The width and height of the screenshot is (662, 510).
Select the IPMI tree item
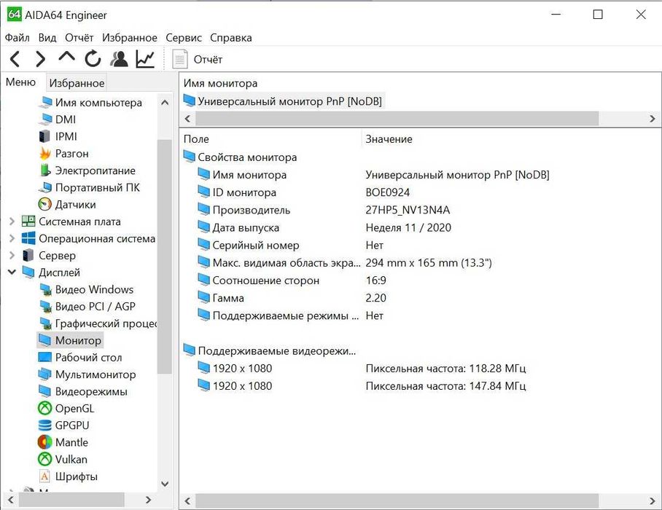66,136
